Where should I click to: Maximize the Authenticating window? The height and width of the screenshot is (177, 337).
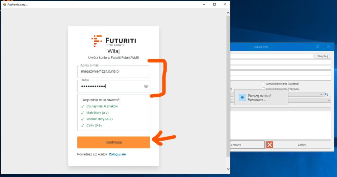(x=214, y=4)
